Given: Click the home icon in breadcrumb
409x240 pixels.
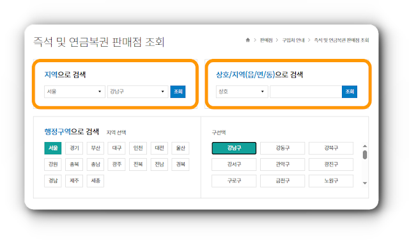Looking at the screenshot, I should click(x=248, y=40).
